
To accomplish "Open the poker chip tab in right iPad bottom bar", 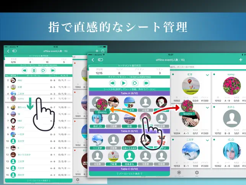I will click(179, 173).
